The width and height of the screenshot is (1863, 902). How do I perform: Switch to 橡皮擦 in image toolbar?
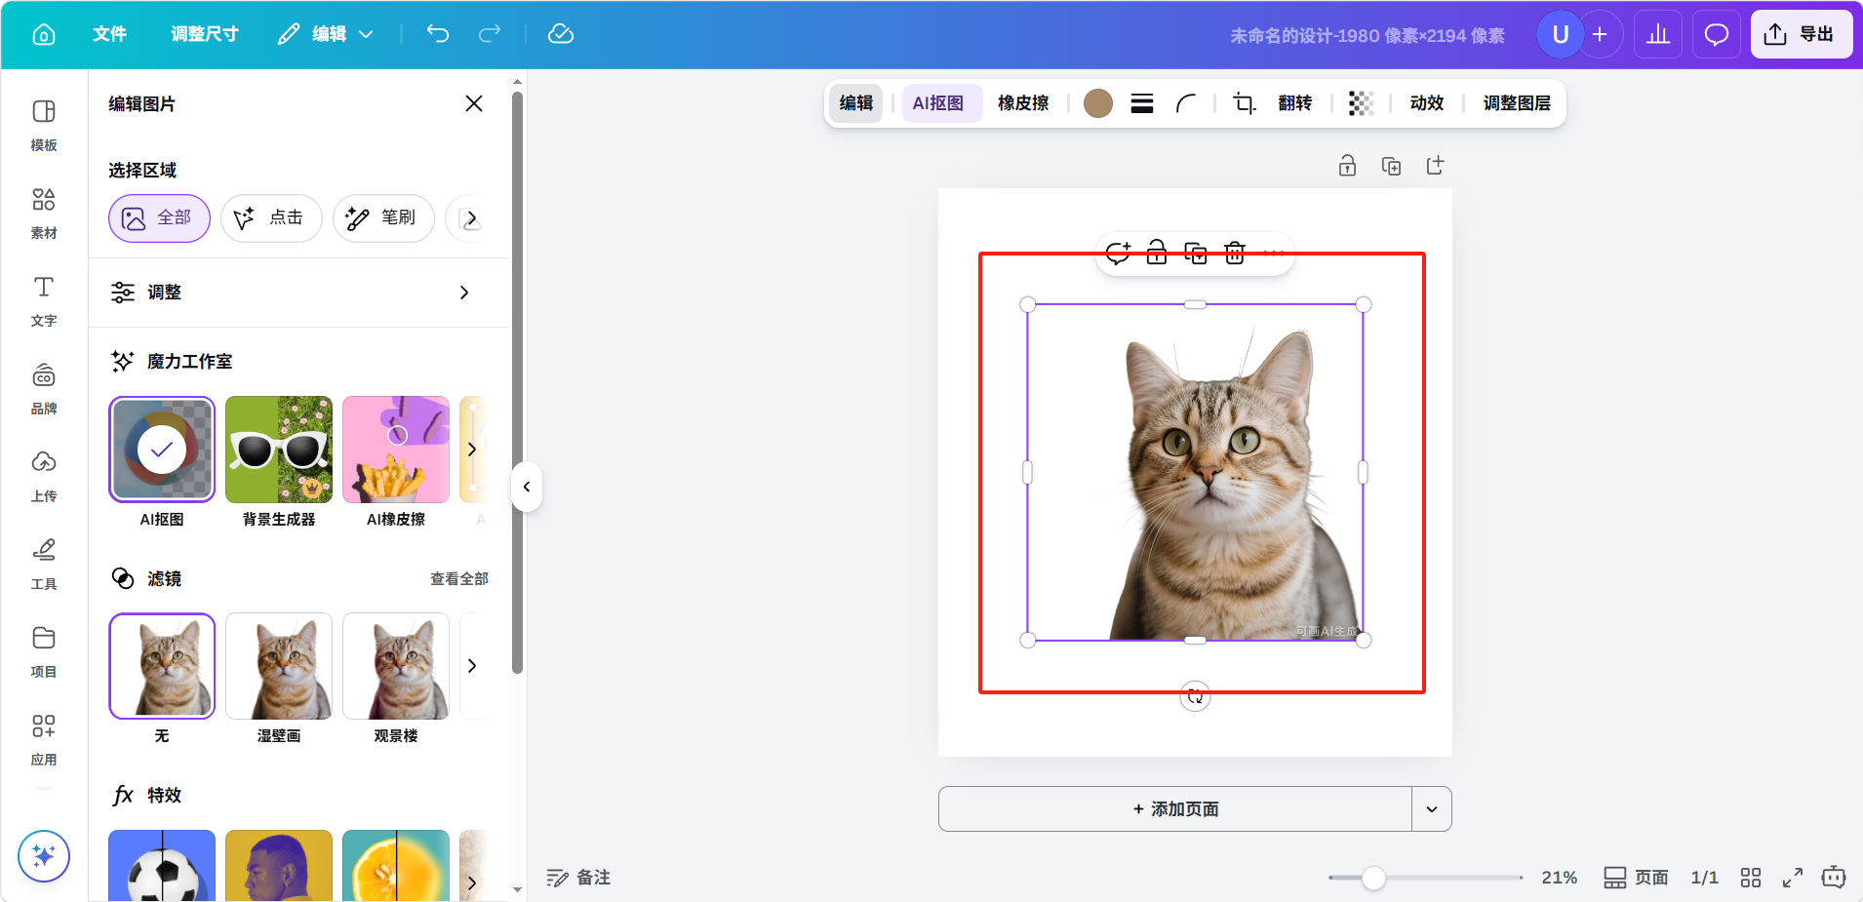coord(1023,103)
